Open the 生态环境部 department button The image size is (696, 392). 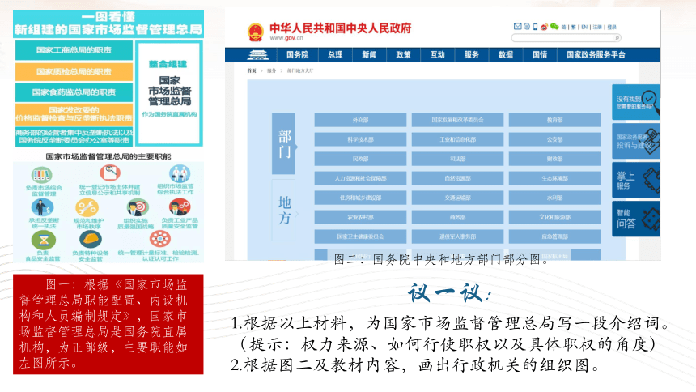[555, 178]
